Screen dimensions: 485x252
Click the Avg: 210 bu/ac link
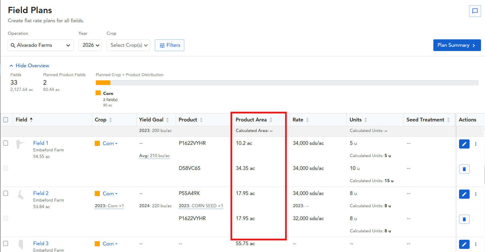(154, 156)
